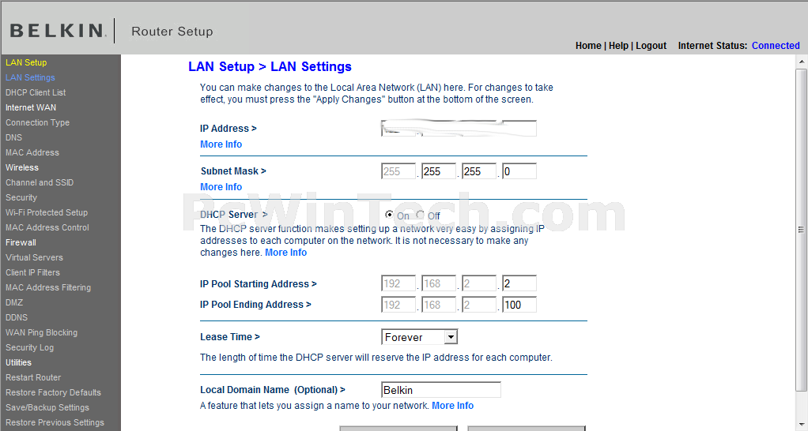Go to WAN Ping Blocking page

[42, 333]
